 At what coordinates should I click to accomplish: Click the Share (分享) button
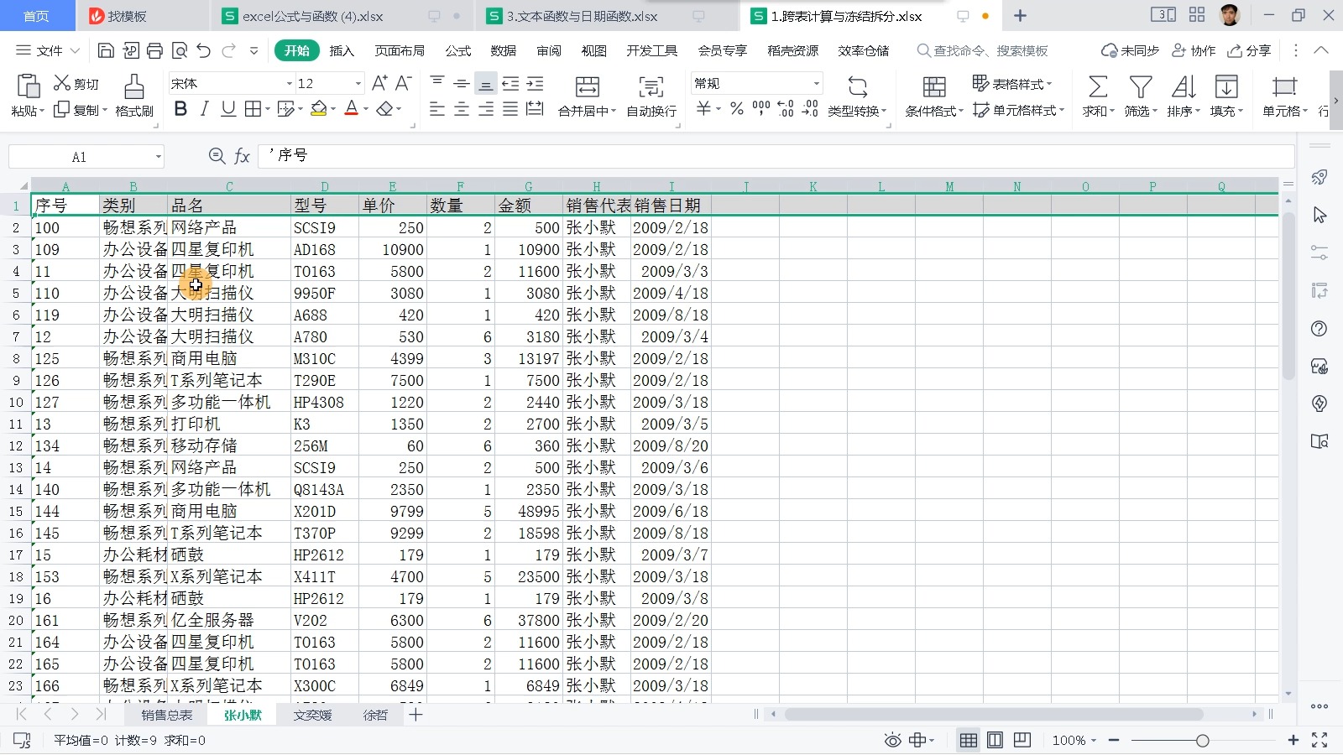[x=1249, y=51]
